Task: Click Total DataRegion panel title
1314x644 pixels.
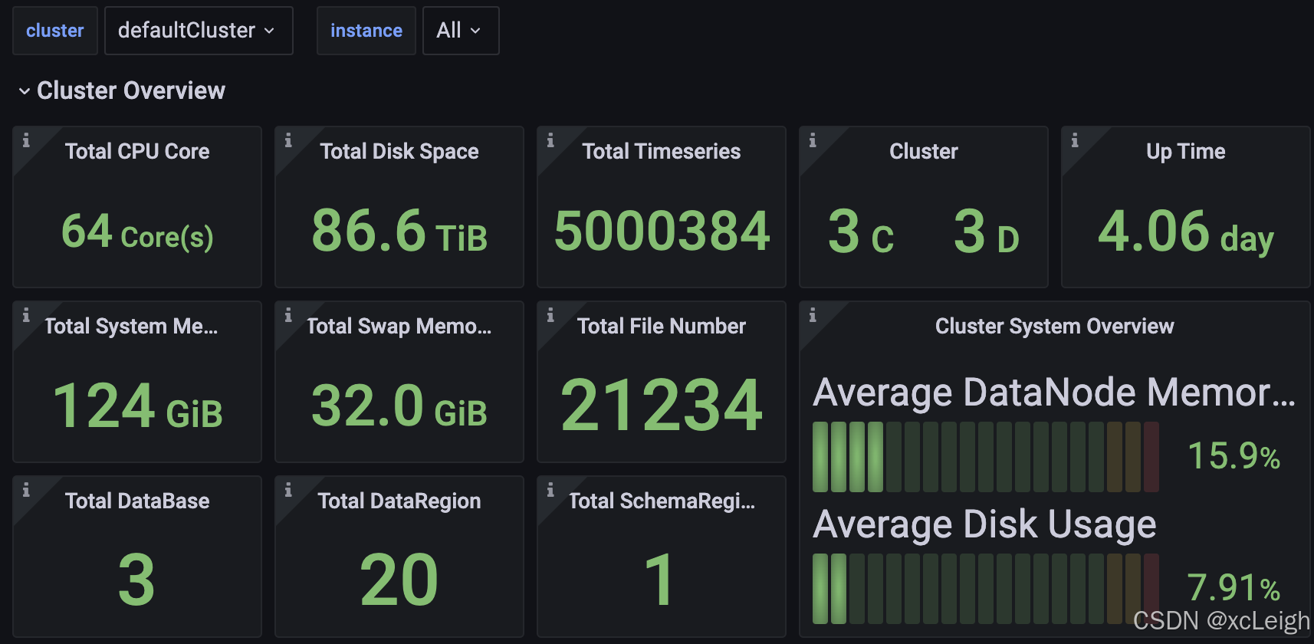Action: (x=399, y=501)
